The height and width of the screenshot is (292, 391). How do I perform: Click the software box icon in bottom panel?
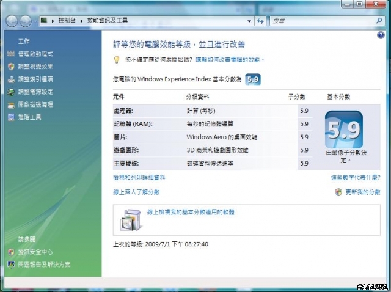coord(131,220)
